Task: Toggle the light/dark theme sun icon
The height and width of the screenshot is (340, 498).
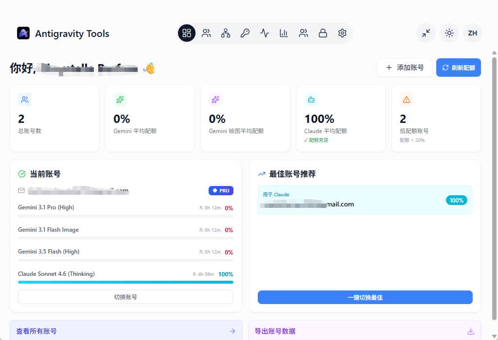Action: pos(449,33)
